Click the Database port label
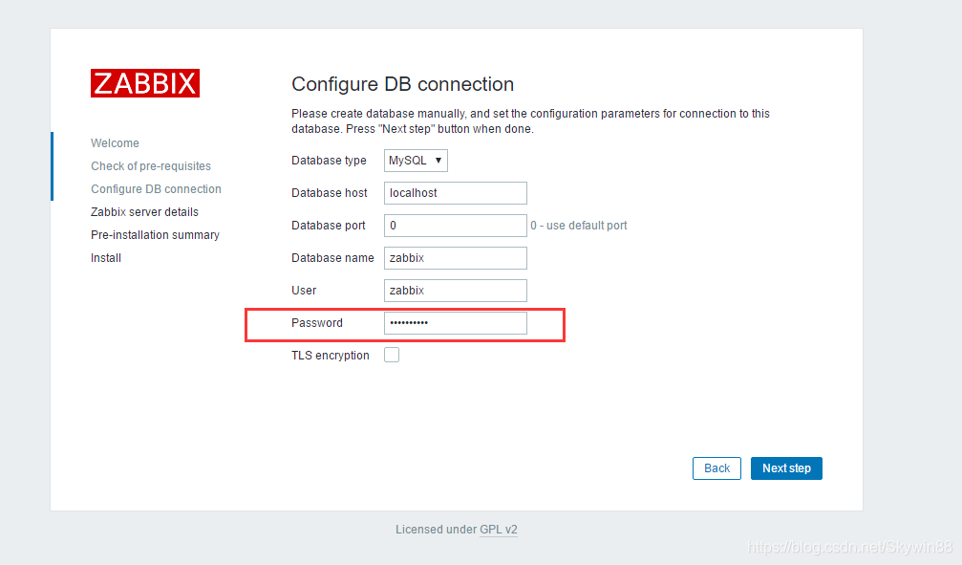Screen dimensions: 962x565 coord(329,226)
